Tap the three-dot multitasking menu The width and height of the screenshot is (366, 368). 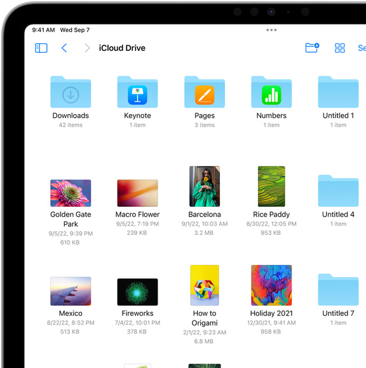pos(271,30)
